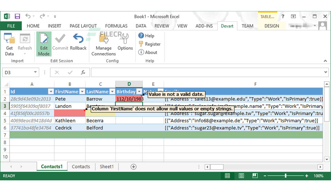Viewport: 331px width, 191px height.
Task: Click the Undo arrow in Quick Access Toolbar
Action: pyautogui.click(x=28, y=16)
